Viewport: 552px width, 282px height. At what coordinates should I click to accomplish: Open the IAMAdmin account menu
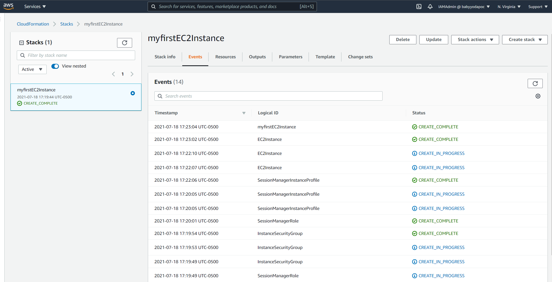click(464, 7)
